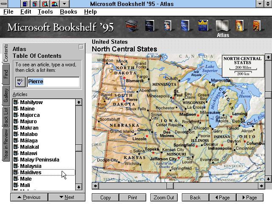The width and height of the screenshot is (272, 204).
Task: Click the colorful magnifier QuickShelf icon
Action: point(54,4)
